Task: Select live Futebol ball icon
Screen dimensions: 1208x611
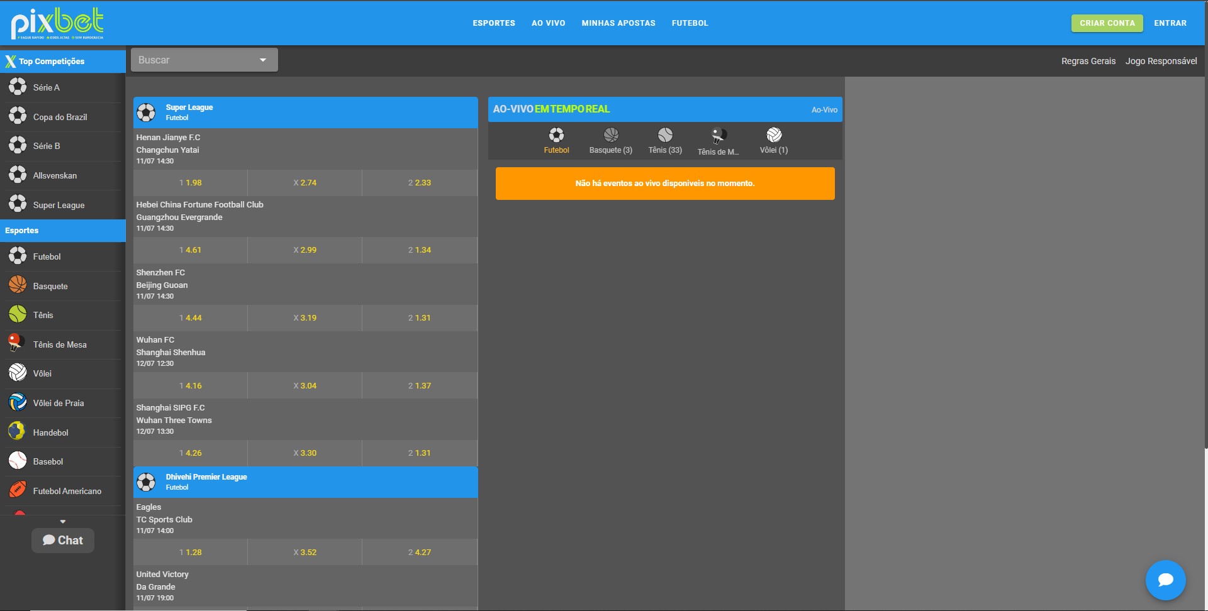Action: coord(556,135)
